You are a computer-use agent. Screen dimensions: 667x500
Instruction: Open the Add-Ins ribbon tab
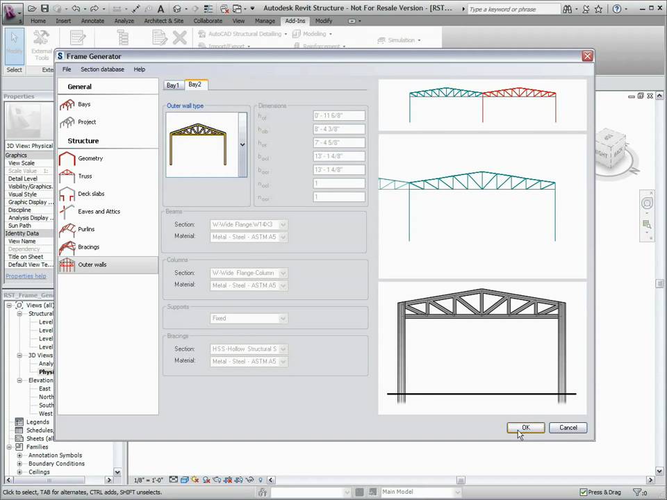295,21
